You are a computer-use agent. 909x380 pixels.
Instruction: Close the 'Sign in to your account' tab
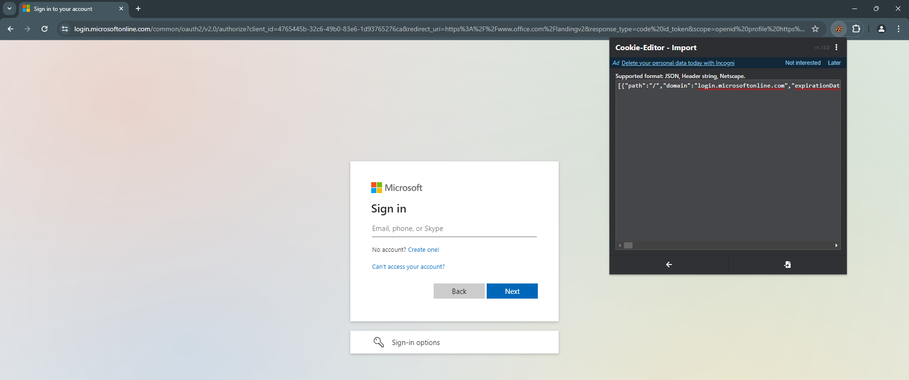point(121,9)
